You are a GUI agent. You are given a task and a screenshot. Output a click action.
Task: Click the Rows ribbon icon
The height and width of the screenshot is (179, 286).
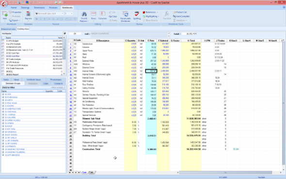(94, 14)
